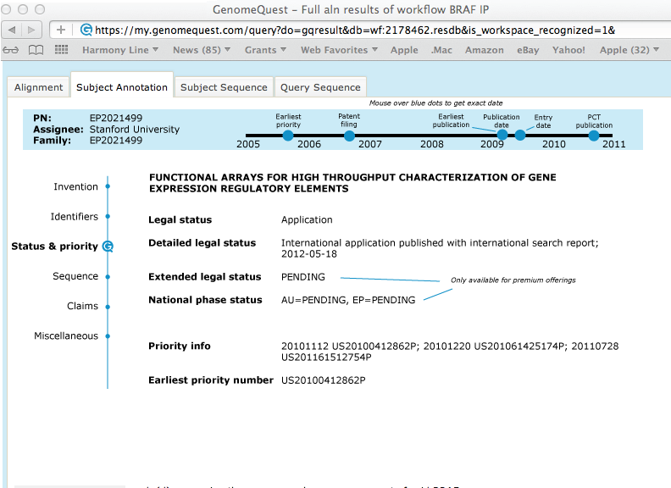Open the .Mac bookmark
Image resolution: width=671 pixels, height=488 pixels.
441,50
